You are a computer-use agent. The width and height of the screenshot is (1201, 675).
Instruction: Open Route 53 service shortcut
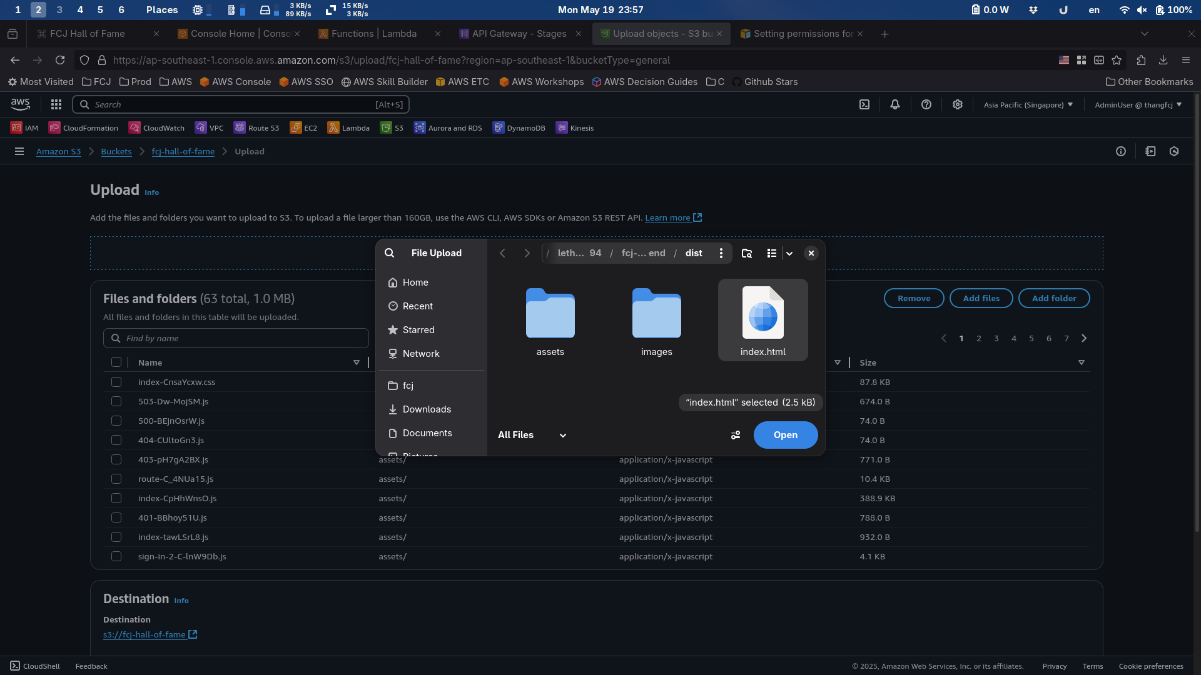point(256,127)
